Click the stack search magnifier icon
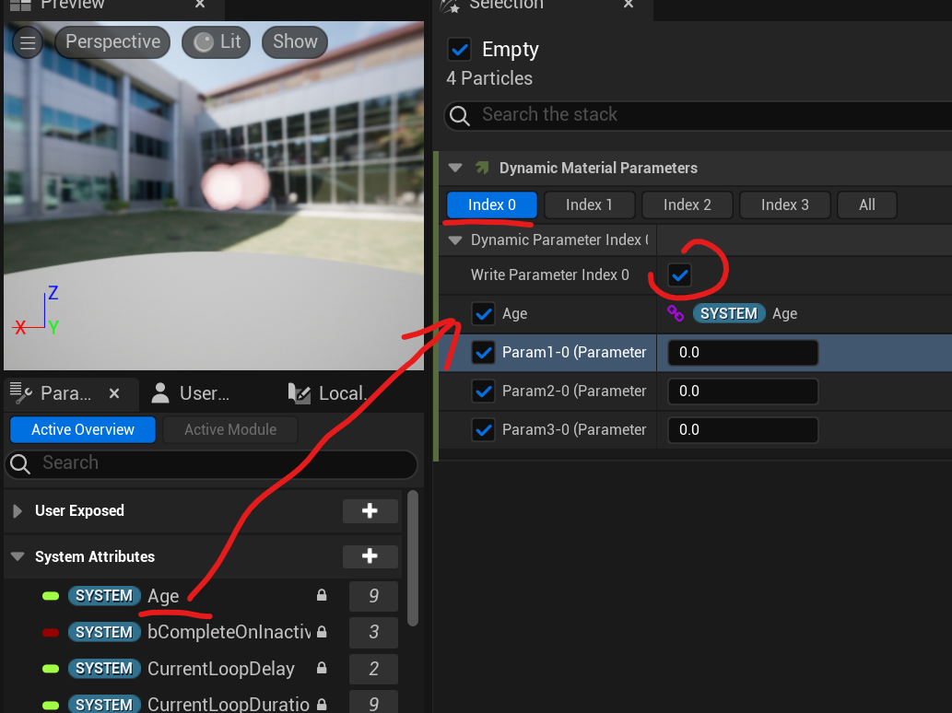952x713 pixels. [x=460, y=115]
